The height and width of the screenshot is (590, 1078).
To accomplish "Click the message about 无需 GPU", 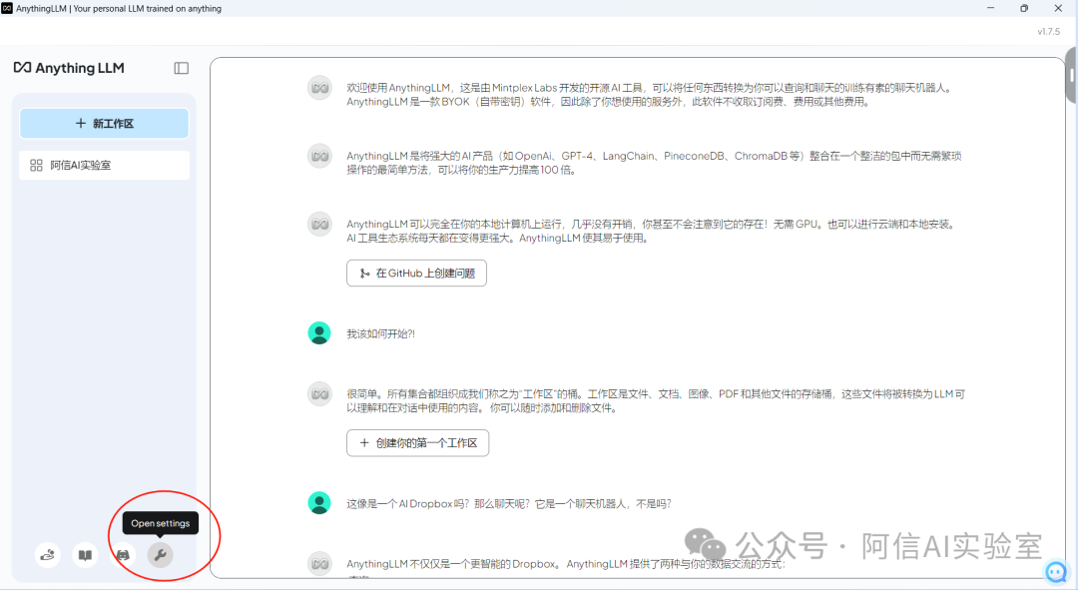I will coord(652,231).
